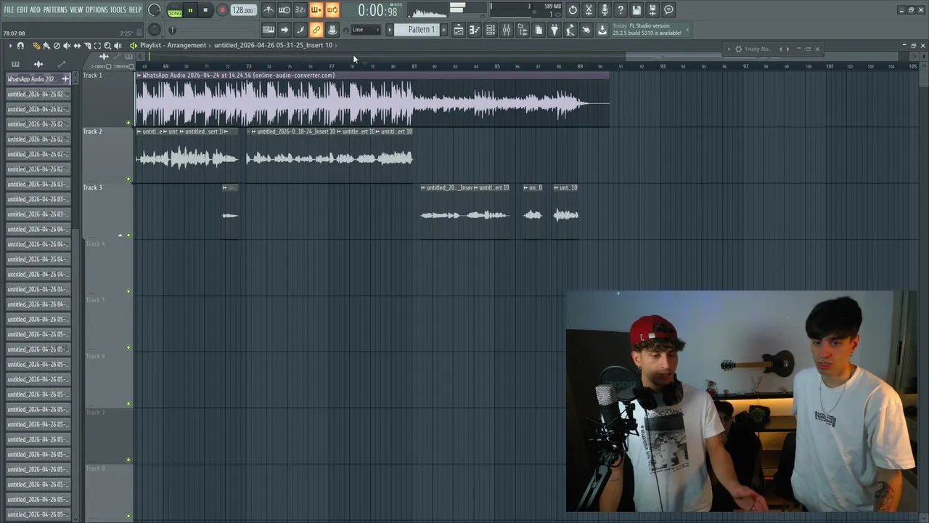The width and height of the screenshot is (929, 523).
Task: Arm the red record button
Action: (222, 10)
